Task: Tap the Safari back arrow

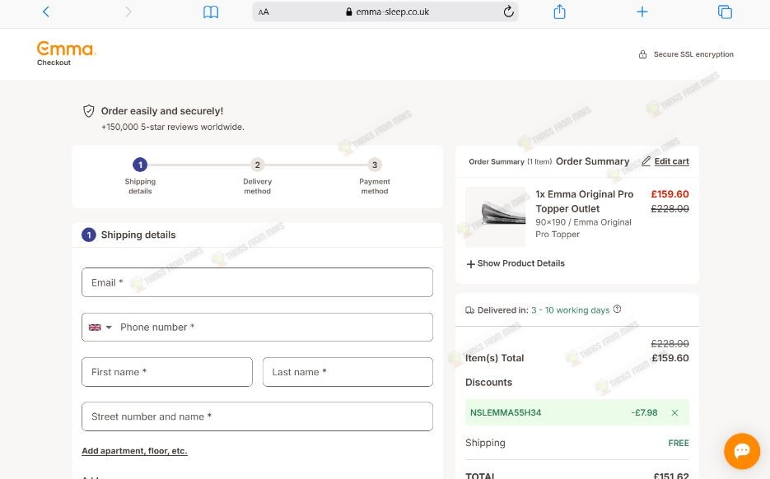Action: click(x=46, y=12)
